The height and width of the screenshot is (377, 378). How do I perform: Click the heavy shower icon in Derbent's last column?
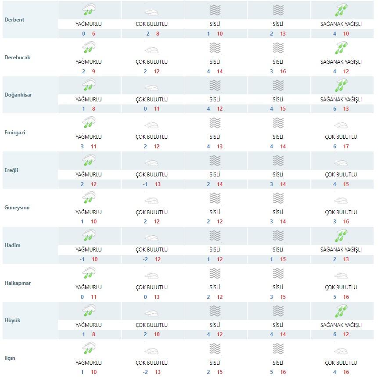(x=341, y=10)
